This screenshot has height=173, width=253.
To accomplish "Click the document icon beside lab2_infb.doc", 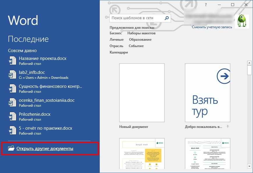I will pyautogui.click(x=12, y=75).
